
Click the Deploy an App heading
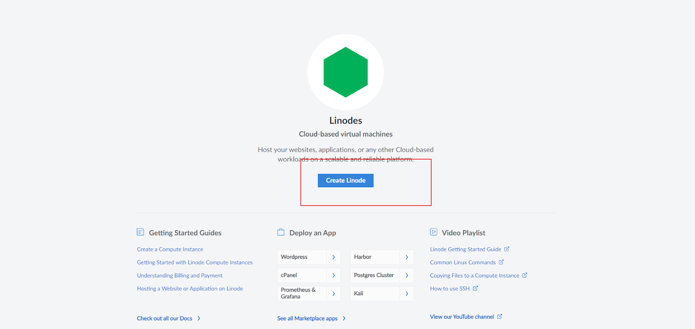pyautogui.click(x=313, y=233)
